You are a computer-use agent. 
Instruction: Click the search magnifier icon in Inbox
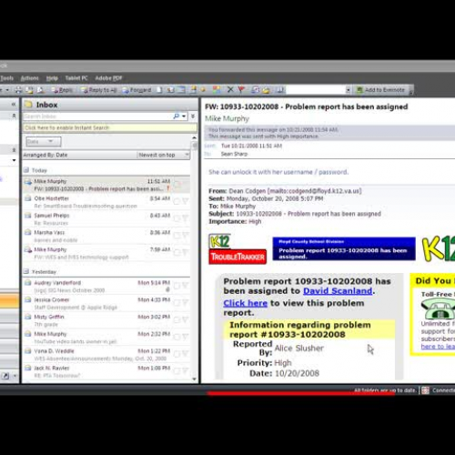[176, 116]
